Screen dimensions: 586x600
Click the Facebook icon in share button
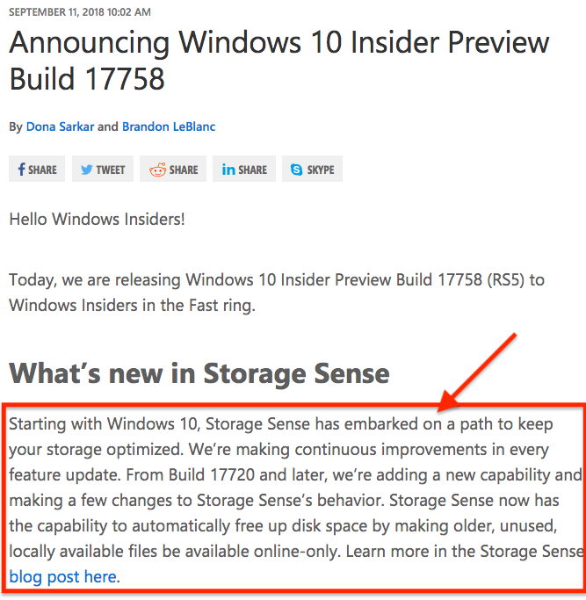tap(21, 170)
